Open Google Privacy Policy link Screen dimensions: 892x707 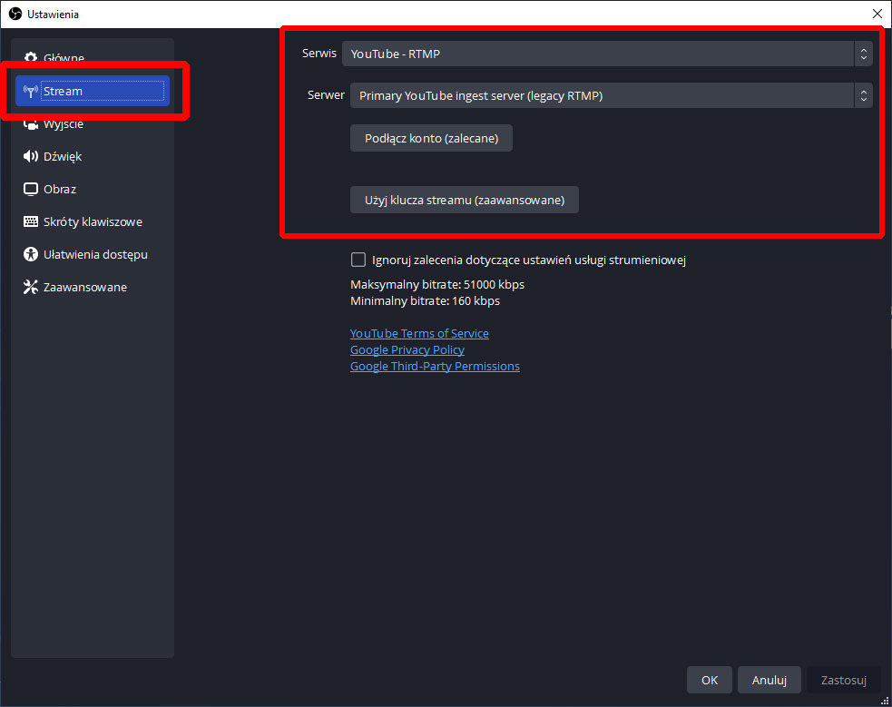pos(407,350)
